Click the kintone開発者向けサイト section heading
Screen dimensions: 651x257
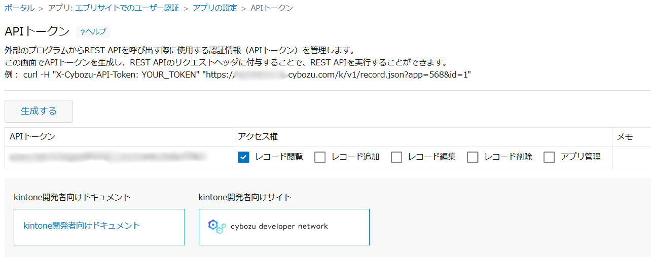click(245, 197)
